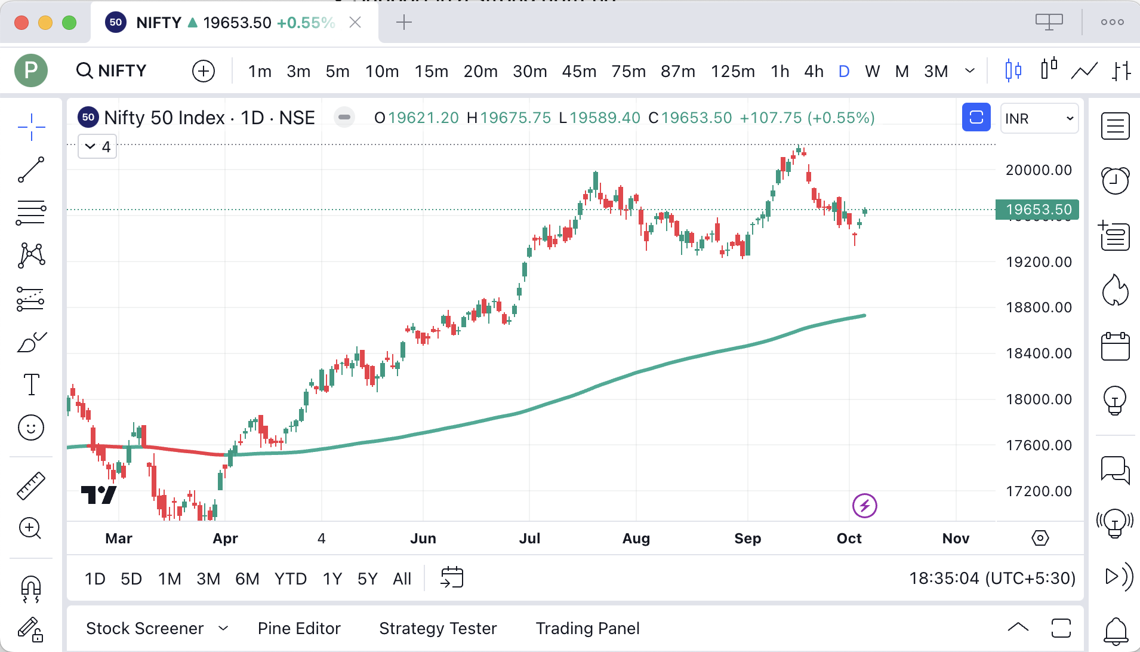
Task: Open chart axis settings gear
Action: [1040, 538]
